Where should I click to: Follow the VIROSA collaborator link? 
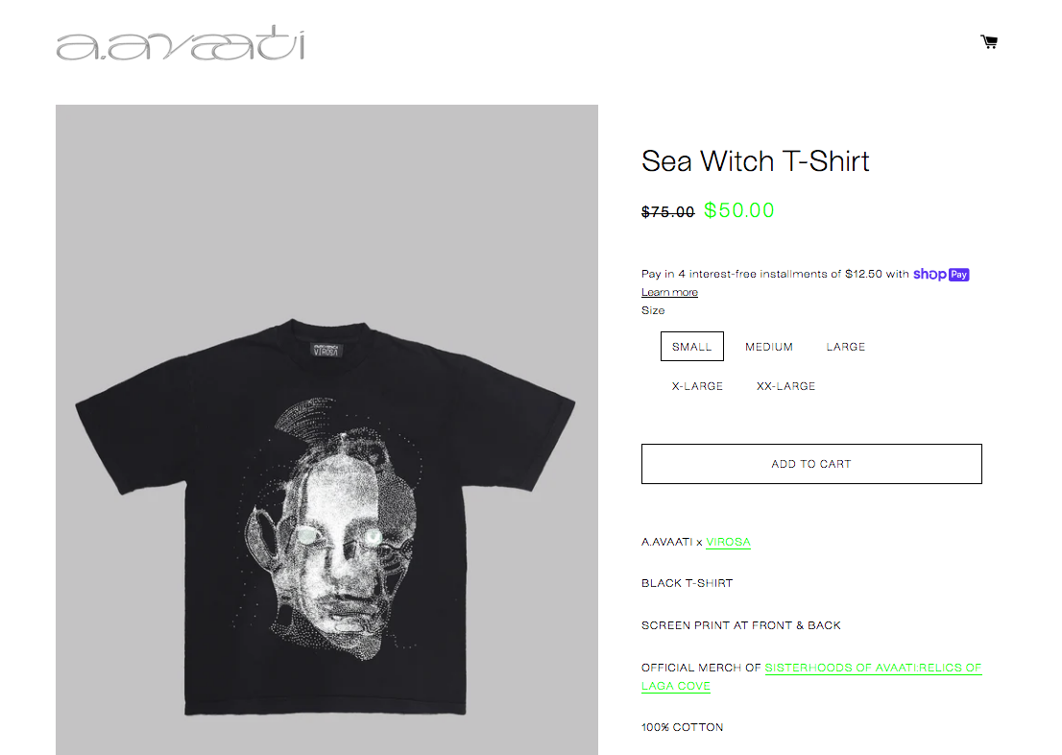pos(728,542)
